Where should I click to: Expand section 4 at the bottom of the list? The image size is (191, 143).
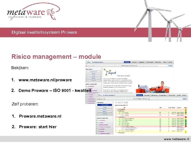[118, 133]
